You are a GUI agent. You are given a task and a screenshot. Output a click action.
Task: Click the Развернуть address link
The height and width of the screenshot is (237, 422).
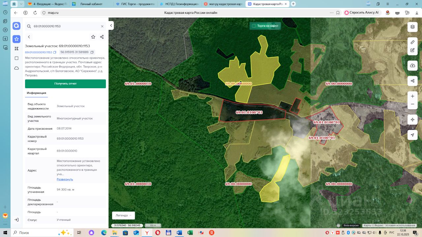point(65,179)
